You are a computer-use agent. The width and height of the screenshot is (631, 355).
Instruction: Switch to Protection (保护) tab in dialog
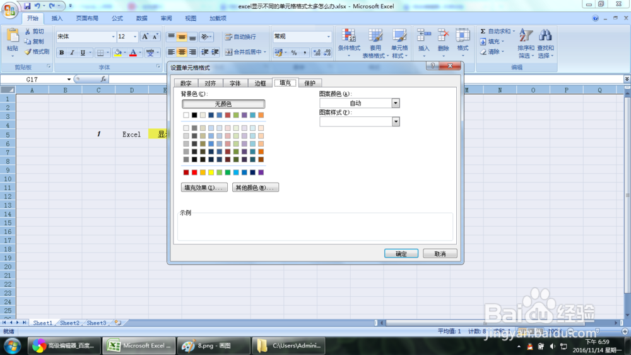[x=310, y=83]
